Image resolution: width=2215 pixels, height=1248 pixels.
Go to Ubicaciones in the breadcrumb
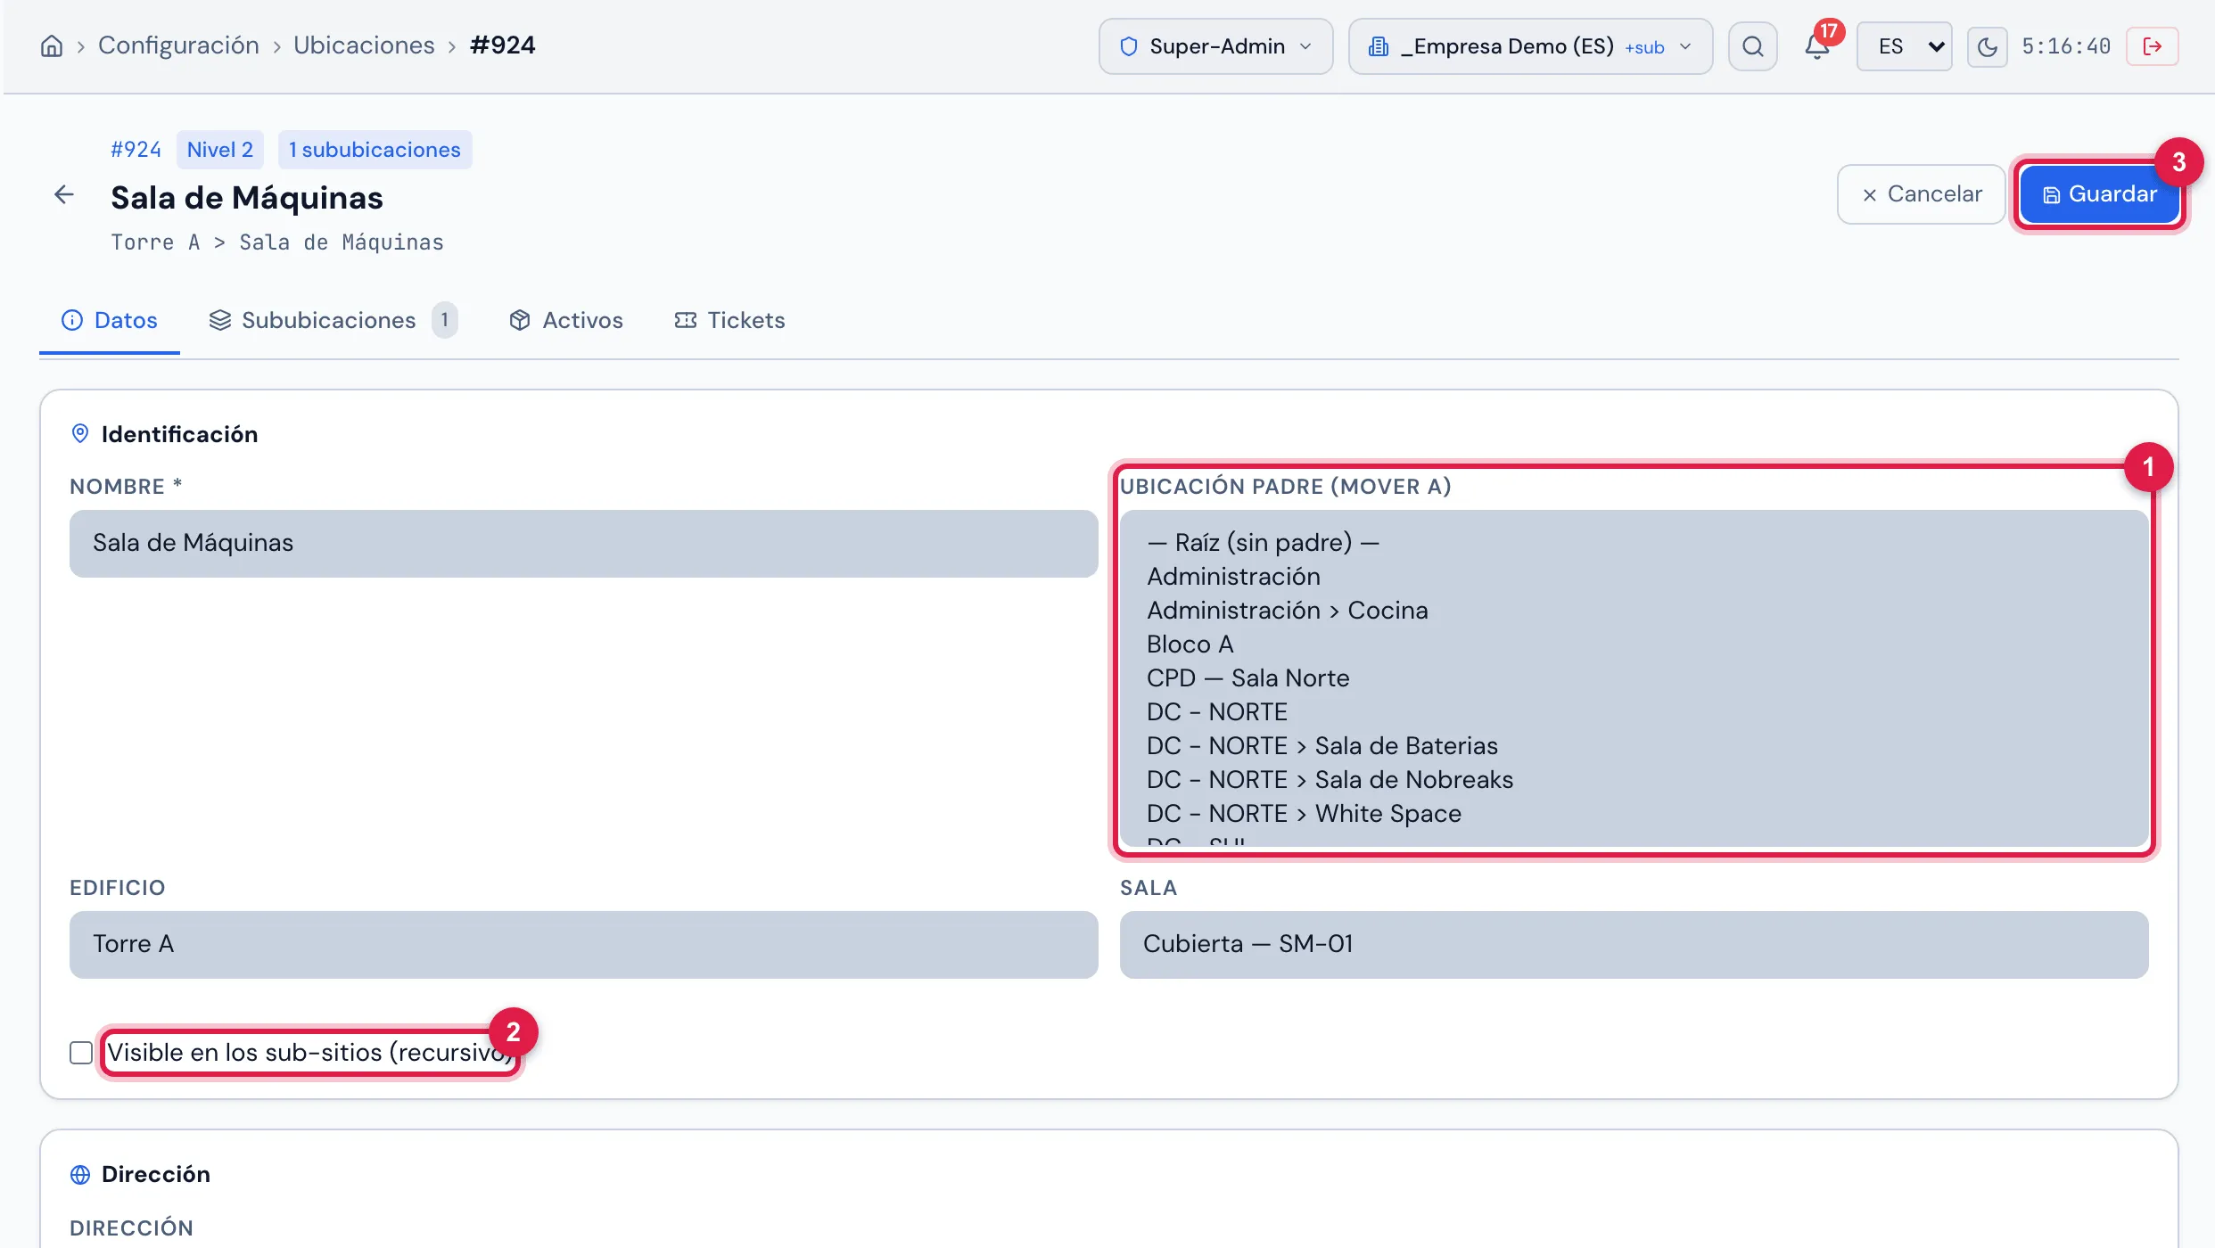pos(364,45)
